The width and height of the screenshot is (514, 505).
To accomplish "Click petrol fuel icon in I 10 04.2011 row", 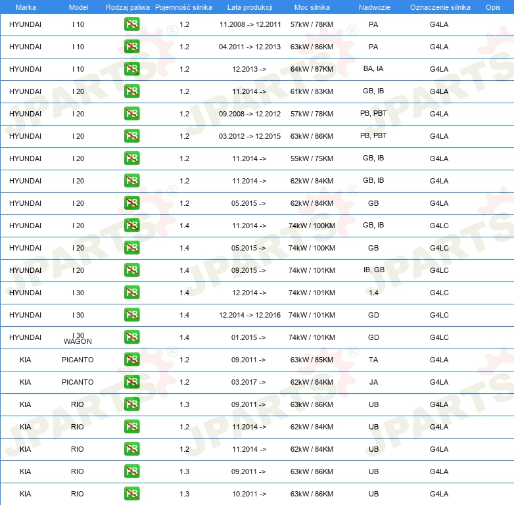I will click(131, 47).
